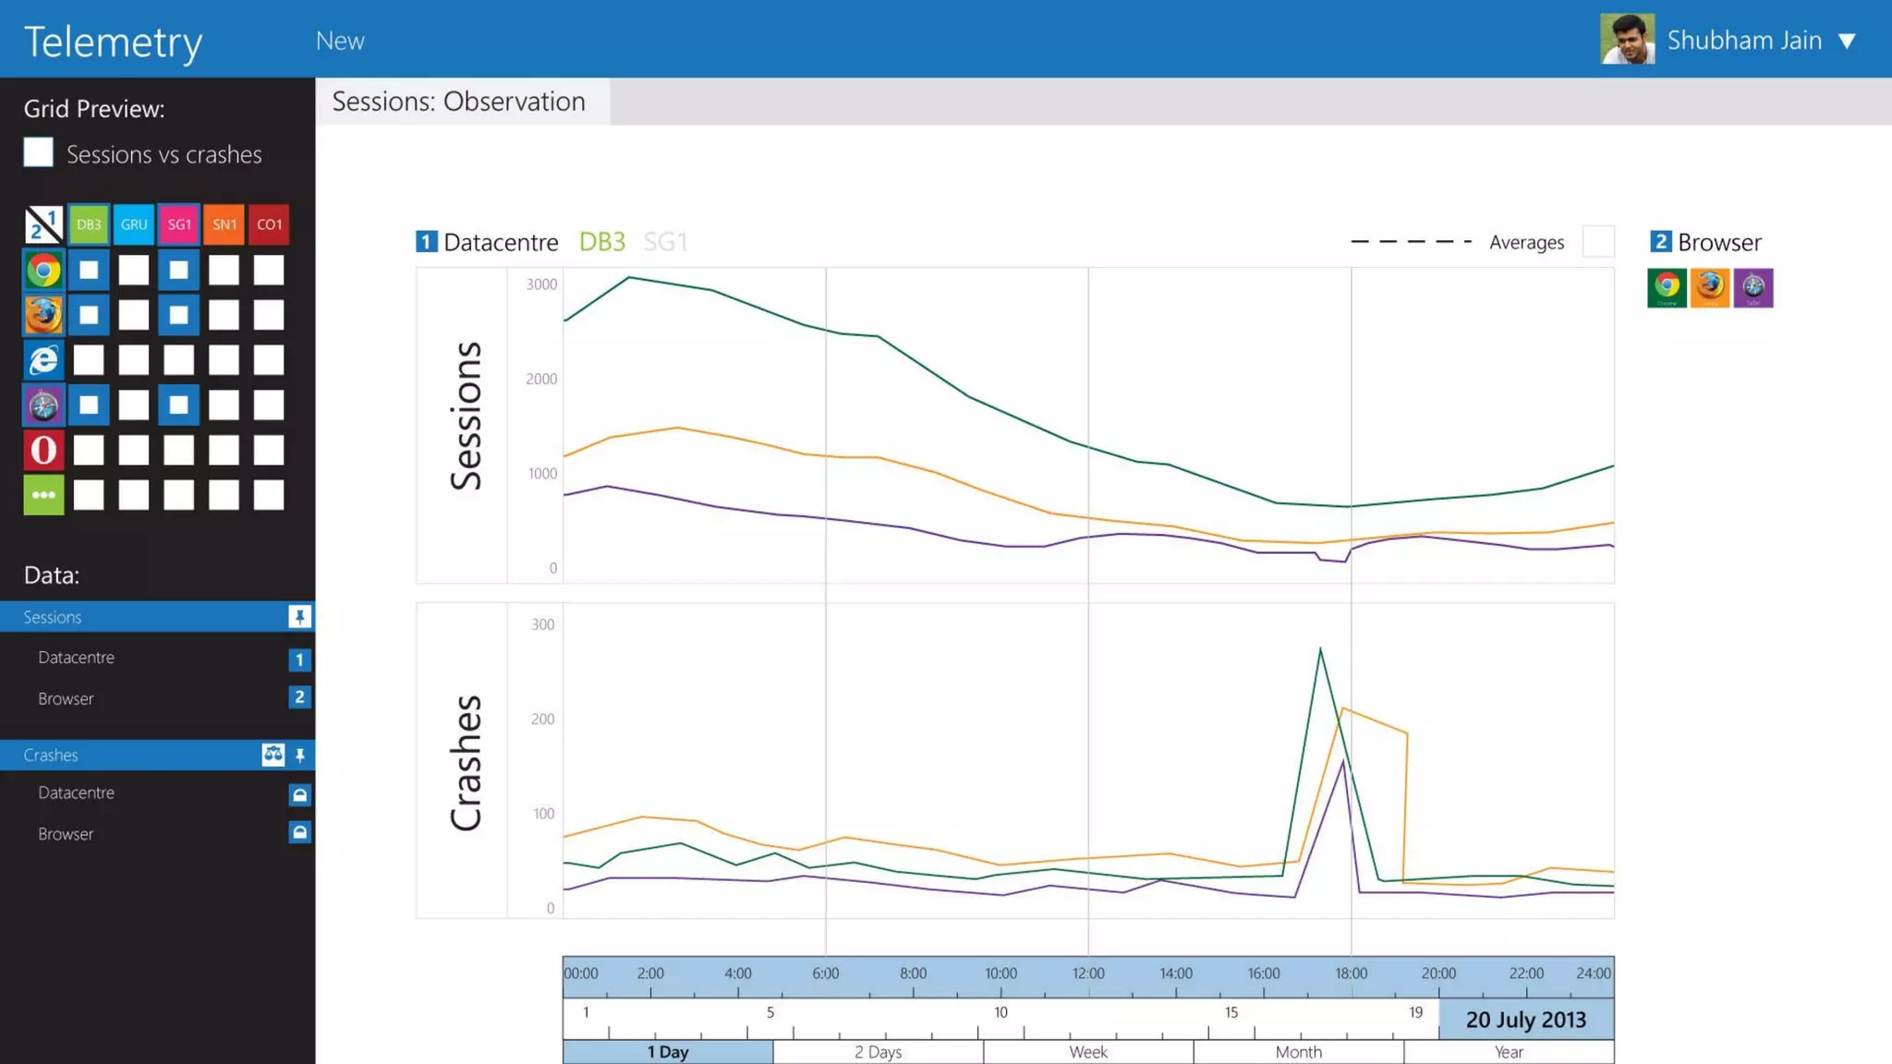Screen dimensions: 1892x1064
Task: Click the green more-browsers ellipsis icon
Action: pyautogui.click(x=43, y=495)
